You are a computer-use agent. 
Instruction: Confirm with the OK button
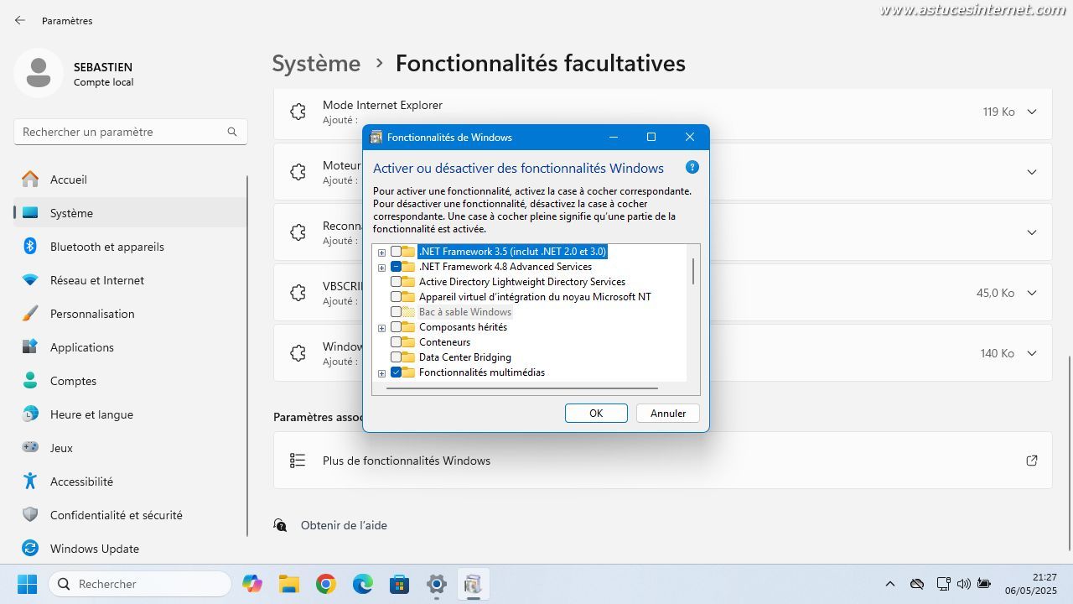[596, 413]
